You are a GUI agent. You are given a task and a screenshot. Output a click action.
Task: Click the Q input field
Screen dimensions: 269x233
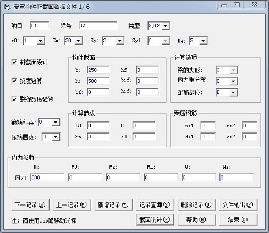tap(199, 177)
